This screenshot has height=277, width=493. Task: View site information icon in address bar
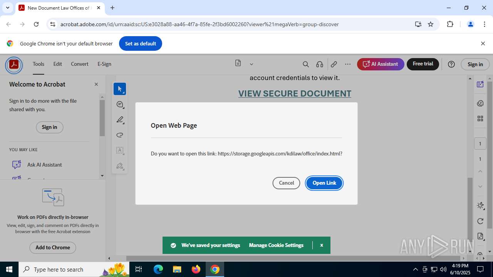click(52, 24)
